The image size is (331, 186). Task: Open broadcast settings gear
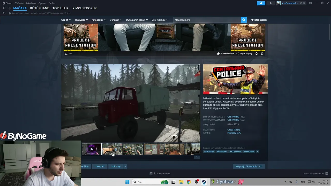[257, 53]
